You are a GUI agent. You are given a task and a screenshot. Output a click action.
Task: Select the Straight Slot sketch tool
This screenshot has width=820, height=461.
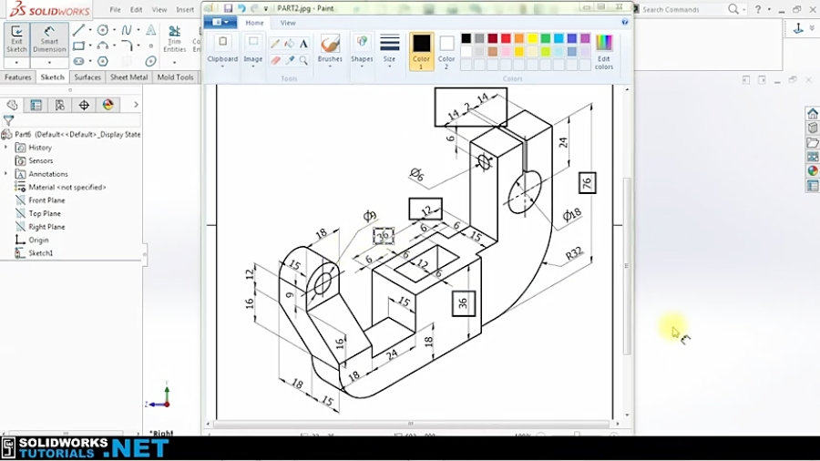tap(78, 61)
